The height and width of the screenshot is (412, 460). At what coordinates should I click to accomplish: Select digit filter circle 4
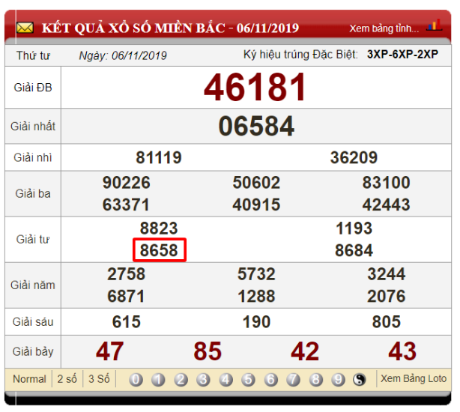pos(226,380)
